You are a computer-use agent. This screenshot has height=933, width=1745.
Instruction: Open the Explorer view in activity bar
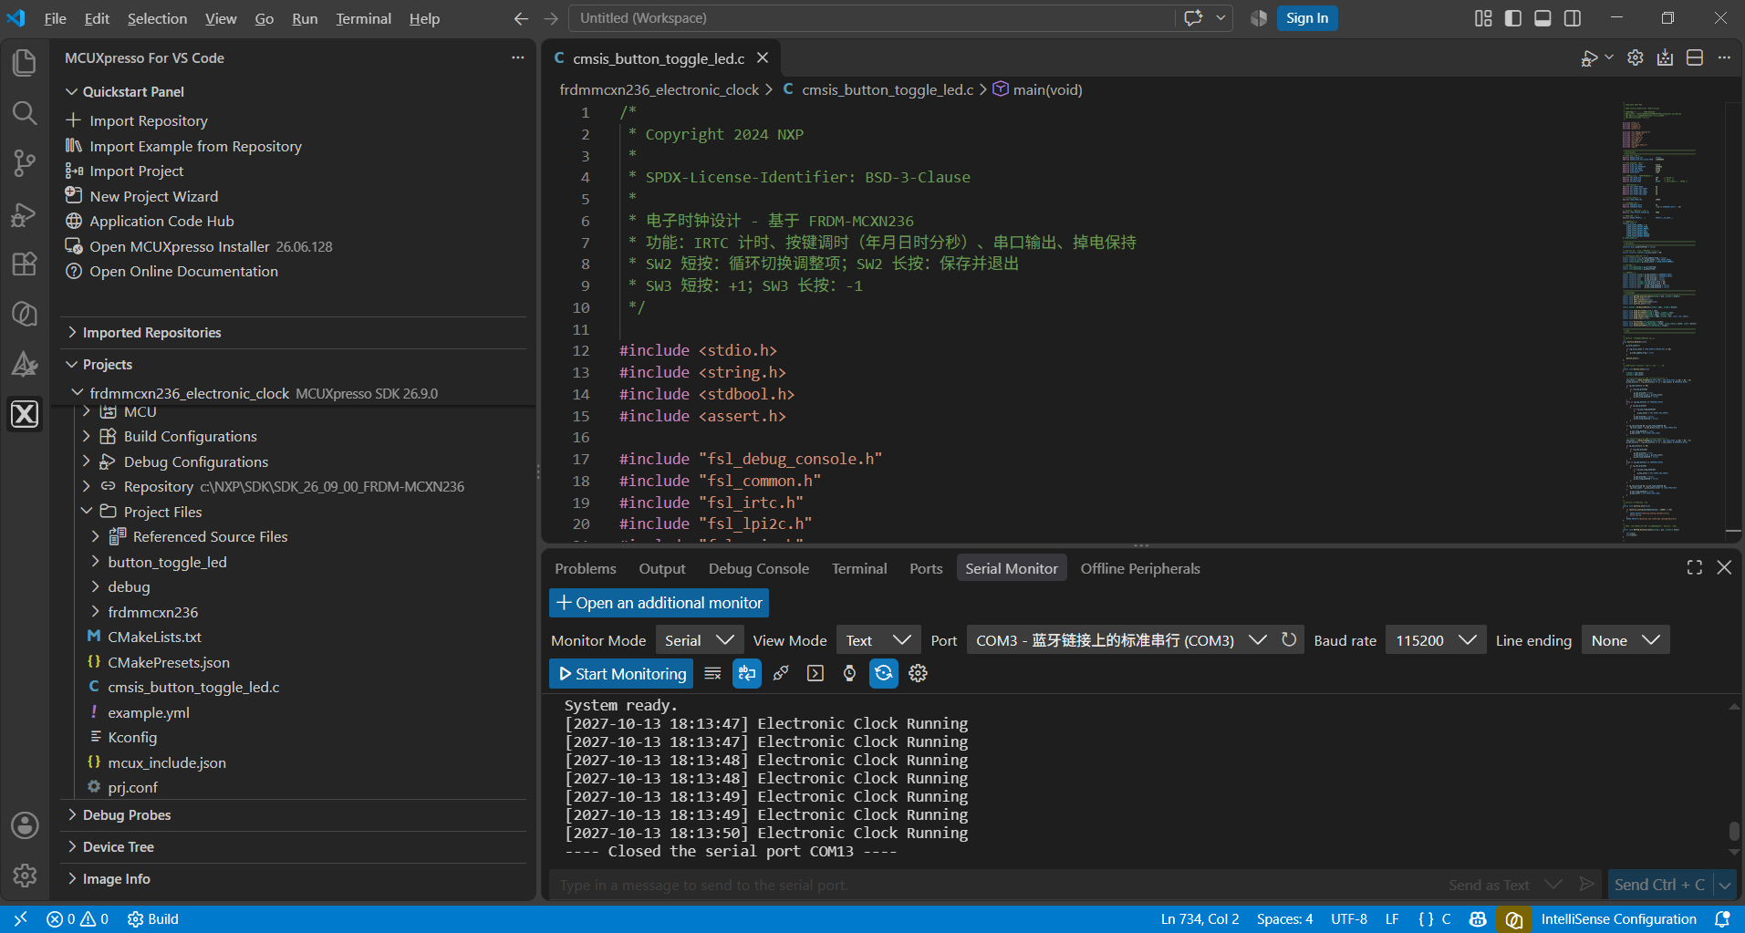pyautogui.click(x=25, y=63)
